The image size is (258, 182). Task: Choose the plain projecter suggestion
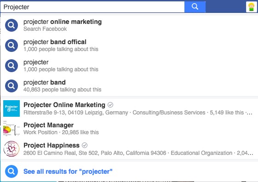[x=129, y=66]
